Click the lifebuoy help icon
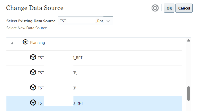 click(155, 8)
